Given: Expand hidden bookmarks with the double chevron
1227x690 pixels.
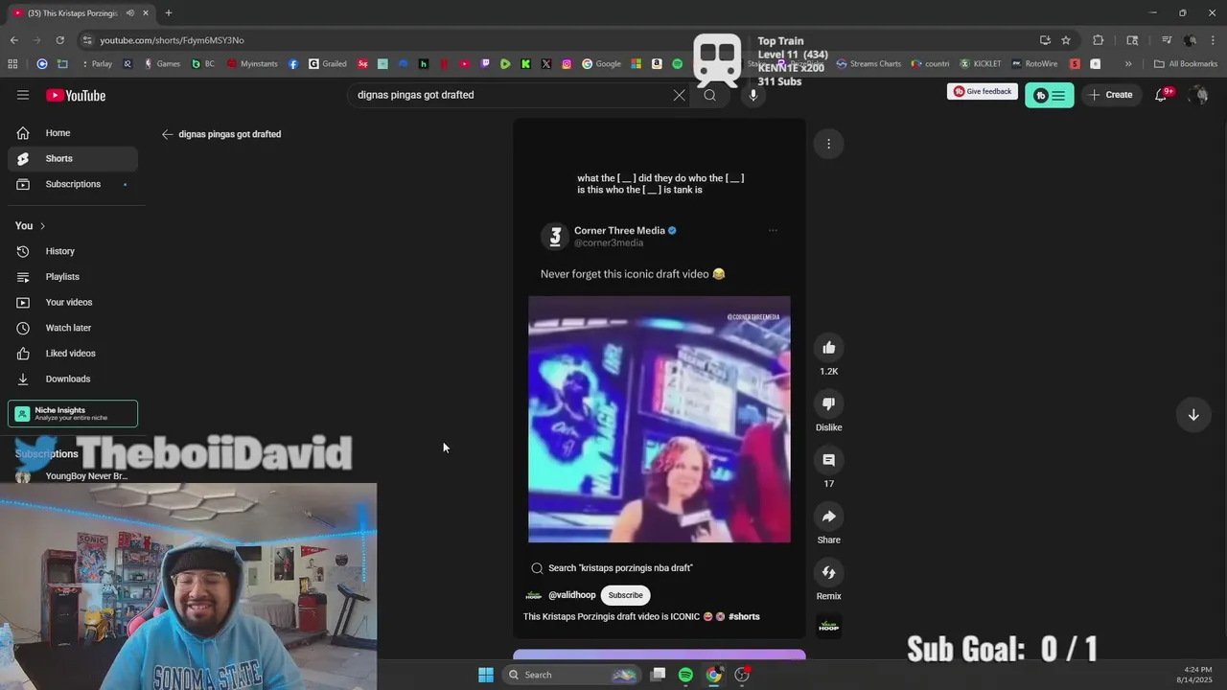Looking at the screenshot, I should pos(1128,64).
